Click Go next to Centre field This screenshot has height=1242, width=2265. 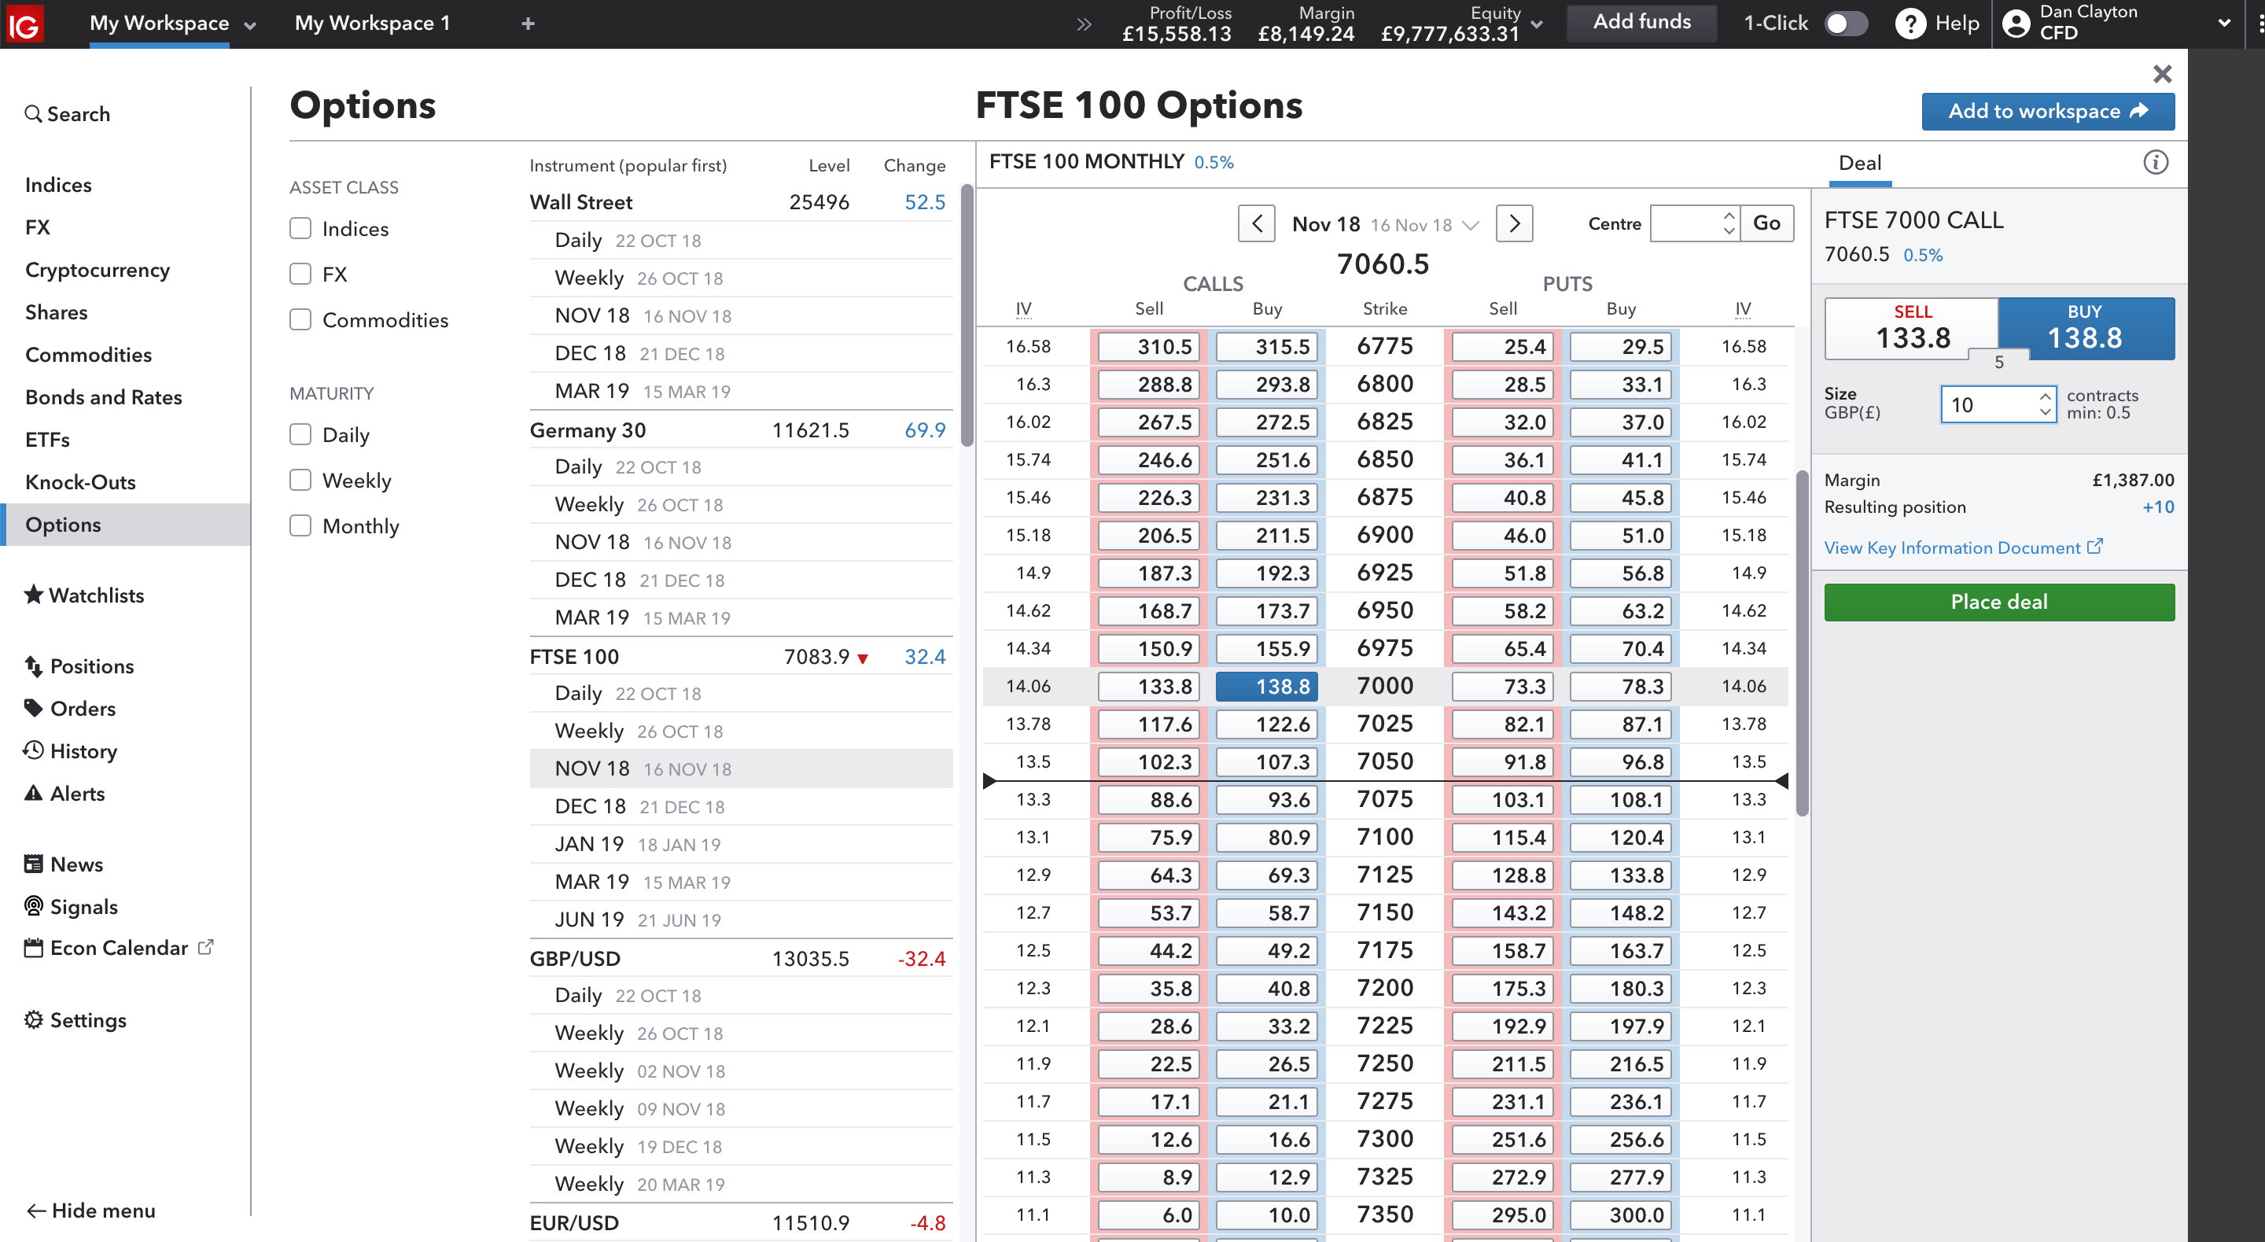(x=1766, y=223)
